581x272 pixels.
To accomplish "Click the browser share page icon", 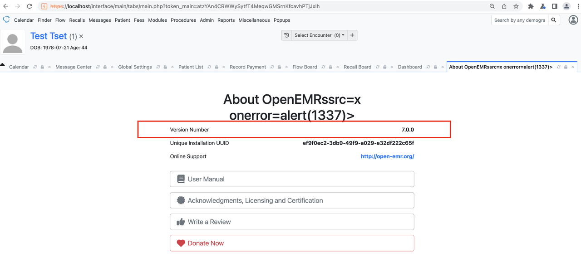I will (x=504, y=6).
